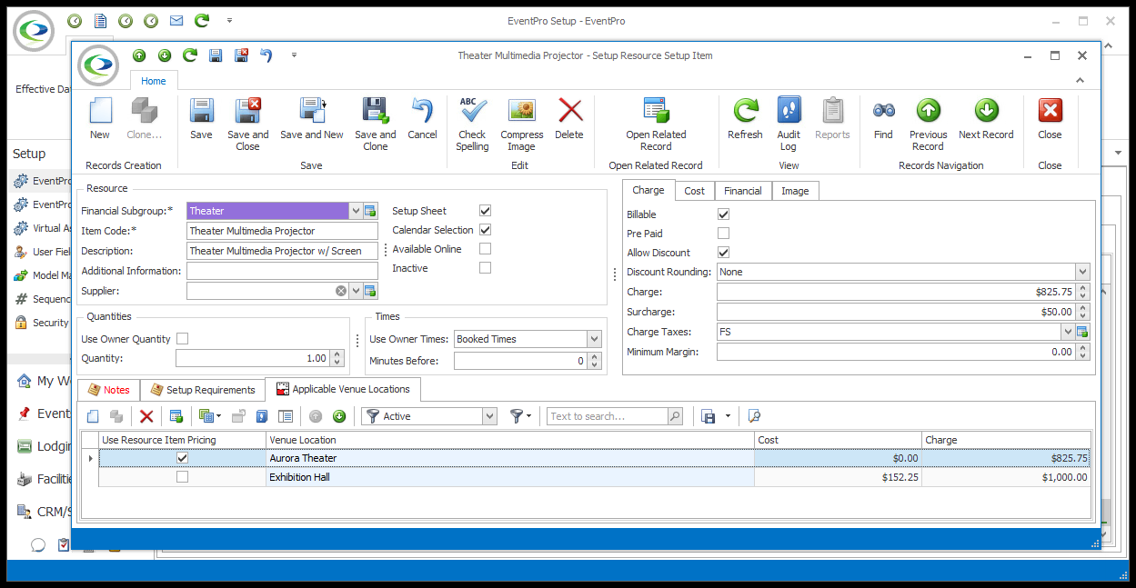The height and width of the screenshot is (588, 1136).
Task: Run Check Spelling from the ribbon
Action: coord(472,124)
